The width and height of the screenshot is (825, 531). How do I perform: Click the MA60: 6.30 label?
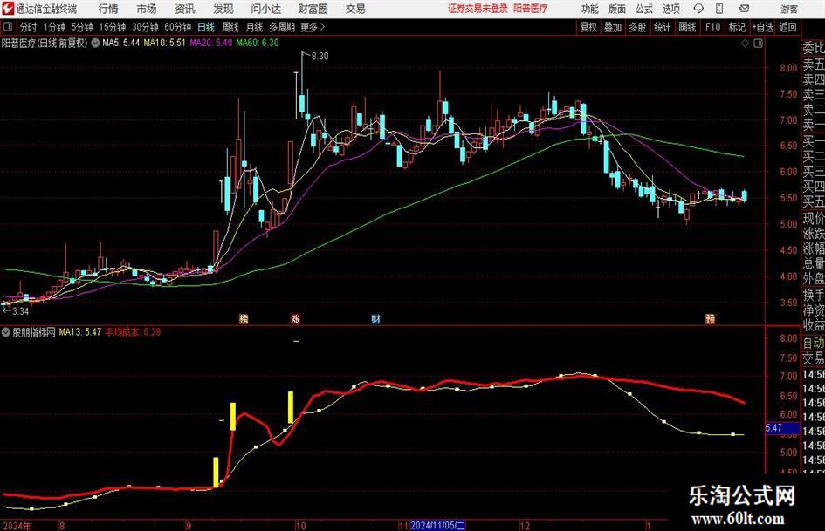(258, 43)
